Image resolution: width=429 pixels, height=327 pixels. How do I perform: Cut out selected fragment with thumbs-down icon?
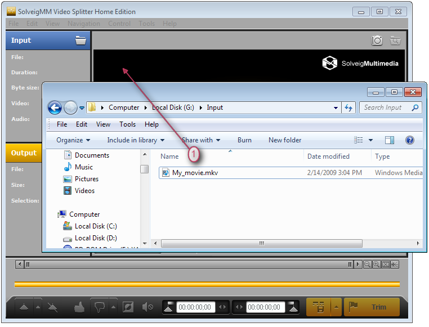pyautogui.click(x=100, y=307)
